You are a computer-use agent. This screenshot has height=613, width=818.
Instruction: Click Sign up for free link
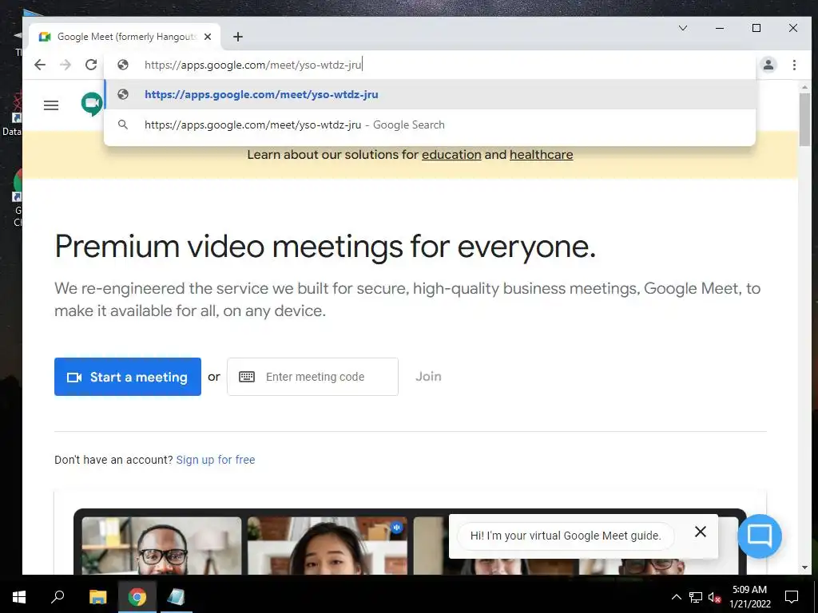[x=216, y=460]
